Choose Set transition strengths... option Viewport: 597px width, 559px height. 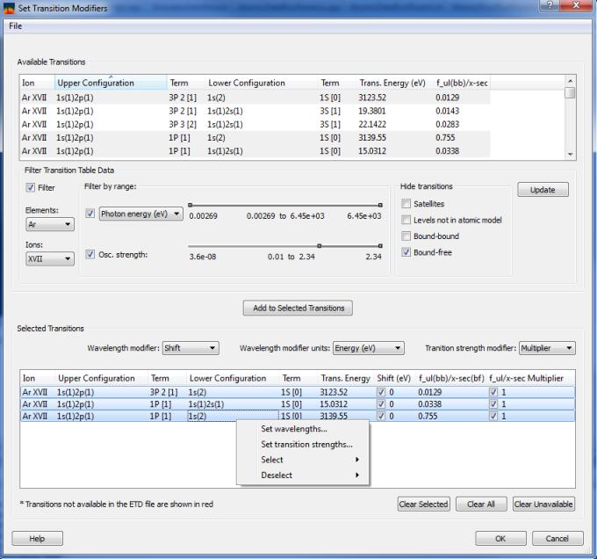click(306, 445)
